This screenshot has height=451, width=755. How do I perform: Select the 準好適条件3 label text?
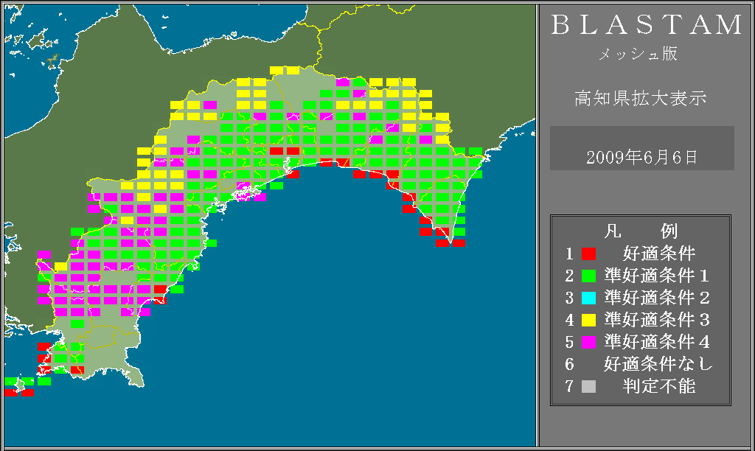tap(657, 321)
